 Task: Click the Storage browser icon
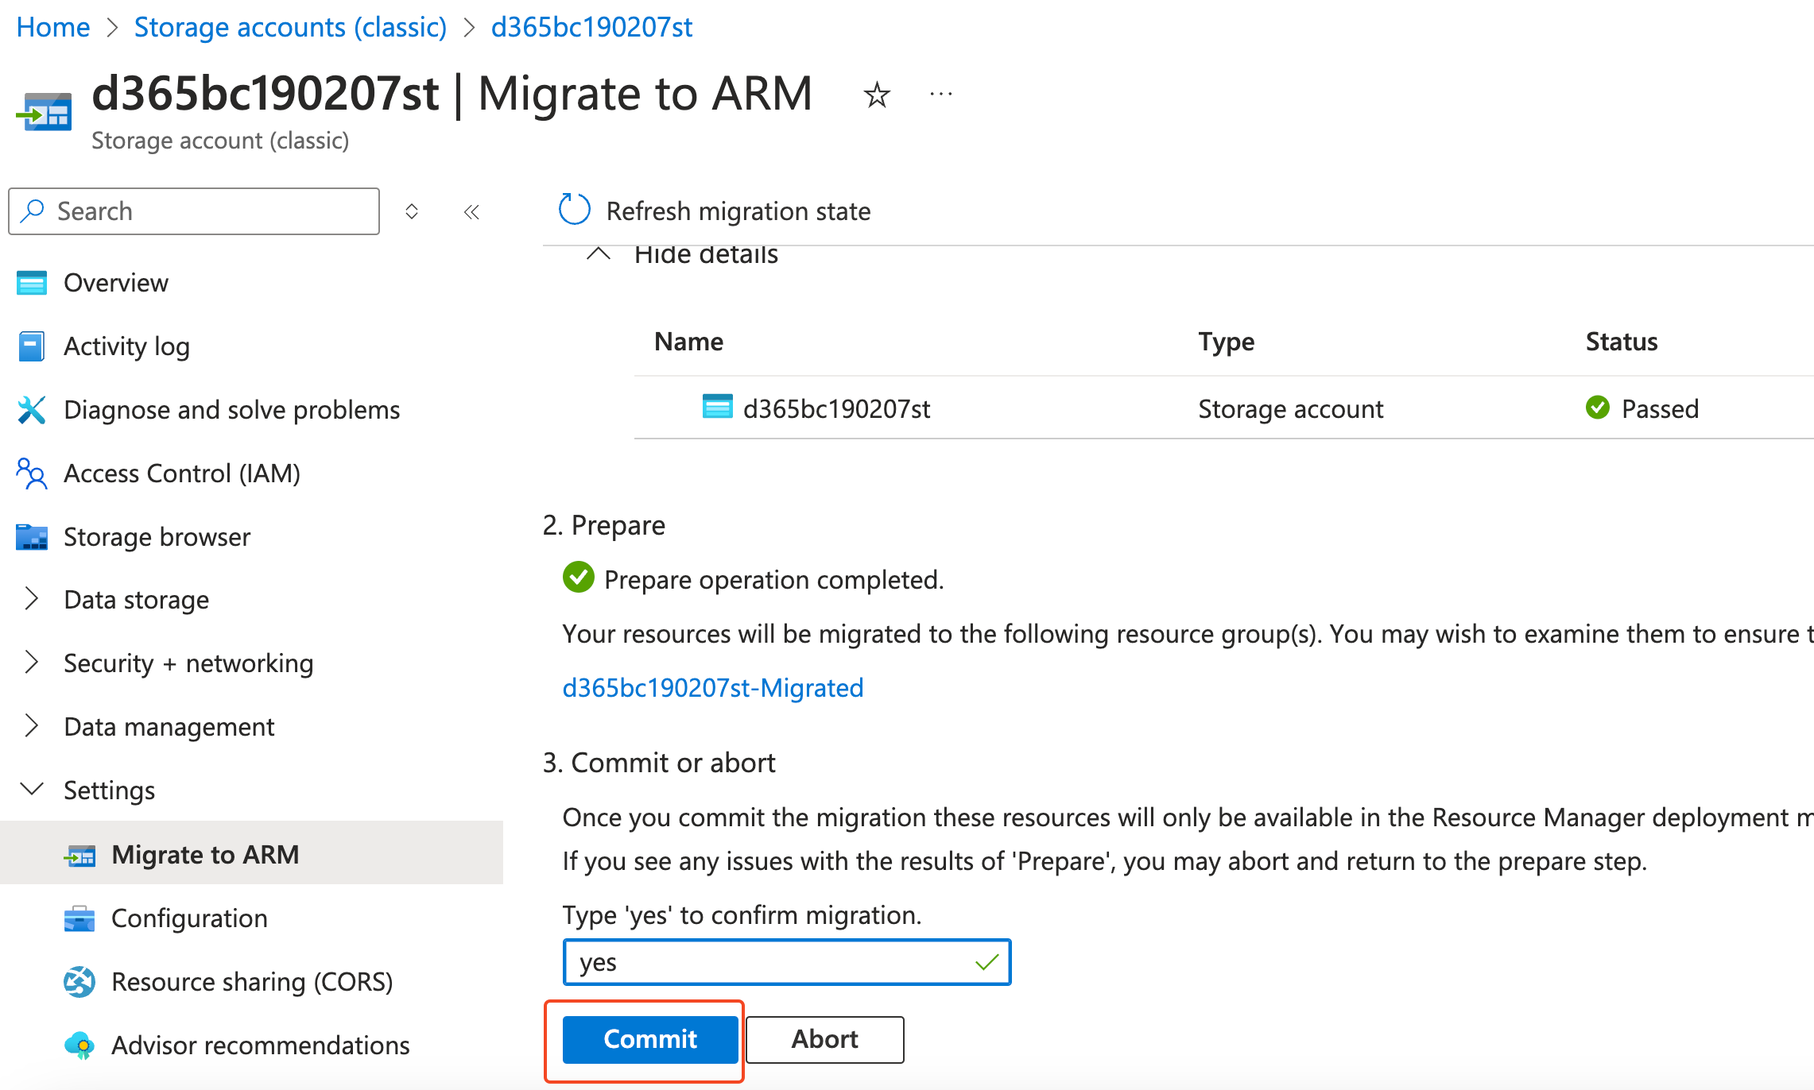32,537
